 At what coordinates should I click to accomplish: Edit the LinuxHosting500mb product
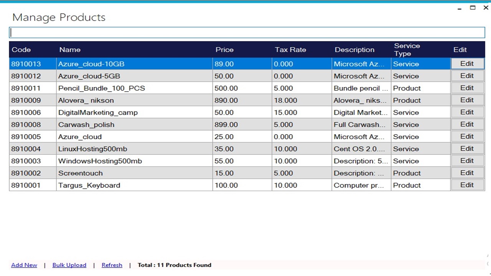tap(467, 149)
